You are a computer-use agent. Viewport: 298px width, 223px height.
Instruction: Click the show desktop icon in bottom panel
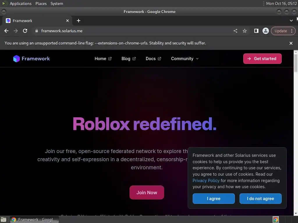click(x=3, y=220)
